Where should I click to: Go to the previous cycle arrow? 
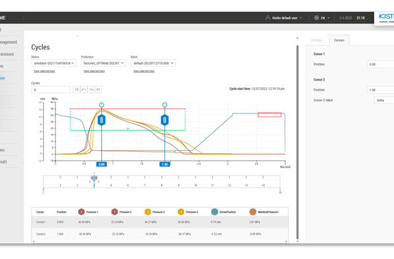(x=83, y=90)
